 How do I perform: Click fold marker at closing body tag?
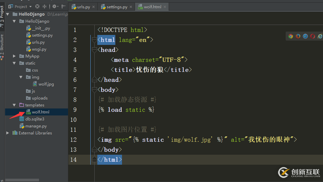[94, 149]
